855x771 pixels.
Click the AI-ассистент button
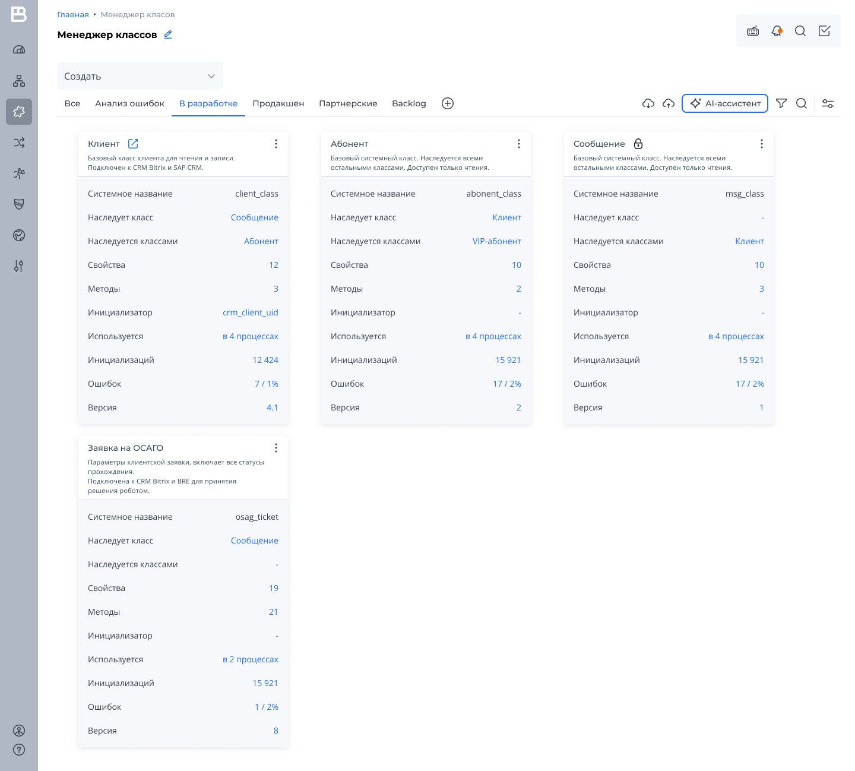725,103
